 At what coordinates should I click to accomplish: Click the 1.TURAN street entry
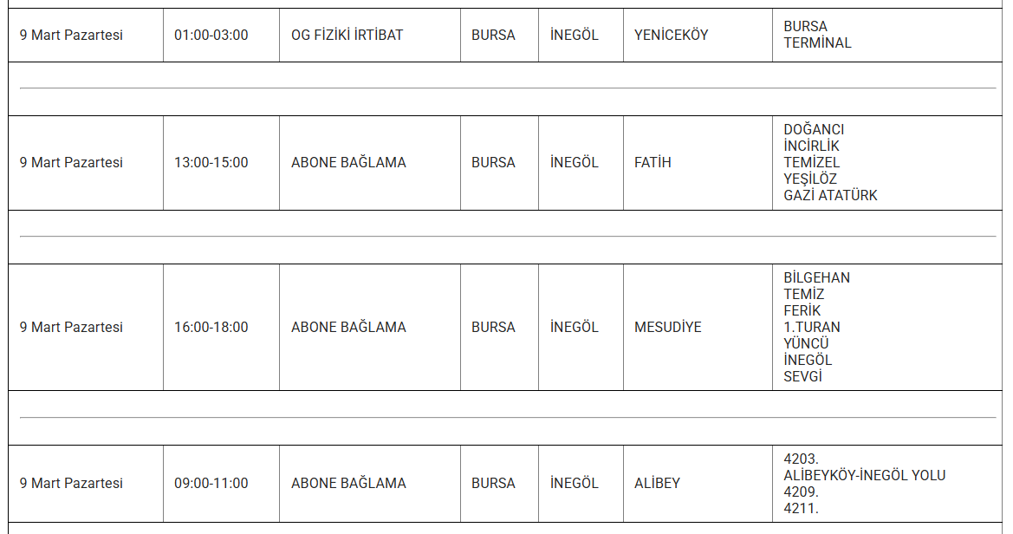point(811,328)
